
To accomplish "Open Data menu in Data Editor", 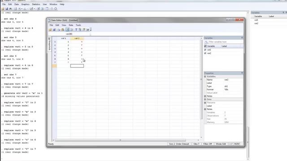I will (71, 25).
